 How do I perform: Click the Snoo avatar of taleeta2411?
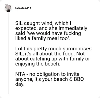8,8
